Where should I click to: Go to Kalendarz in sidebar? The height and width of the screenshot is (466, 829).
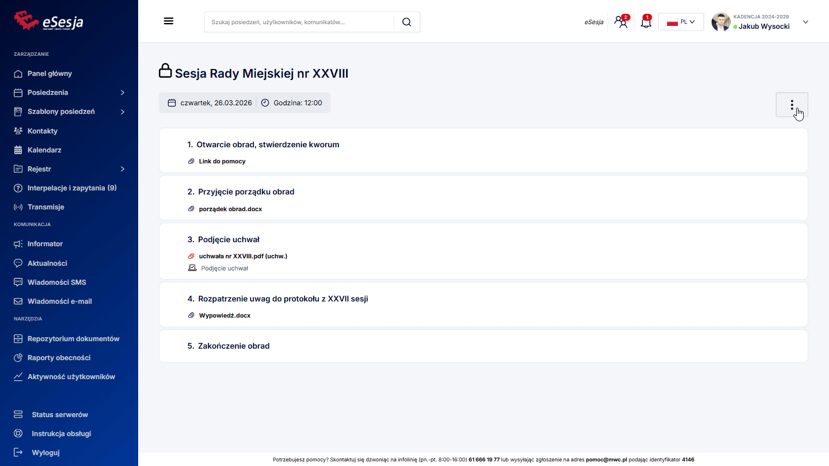(x=44, y=150)
